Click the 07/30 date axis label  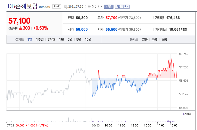click(96, 125)
